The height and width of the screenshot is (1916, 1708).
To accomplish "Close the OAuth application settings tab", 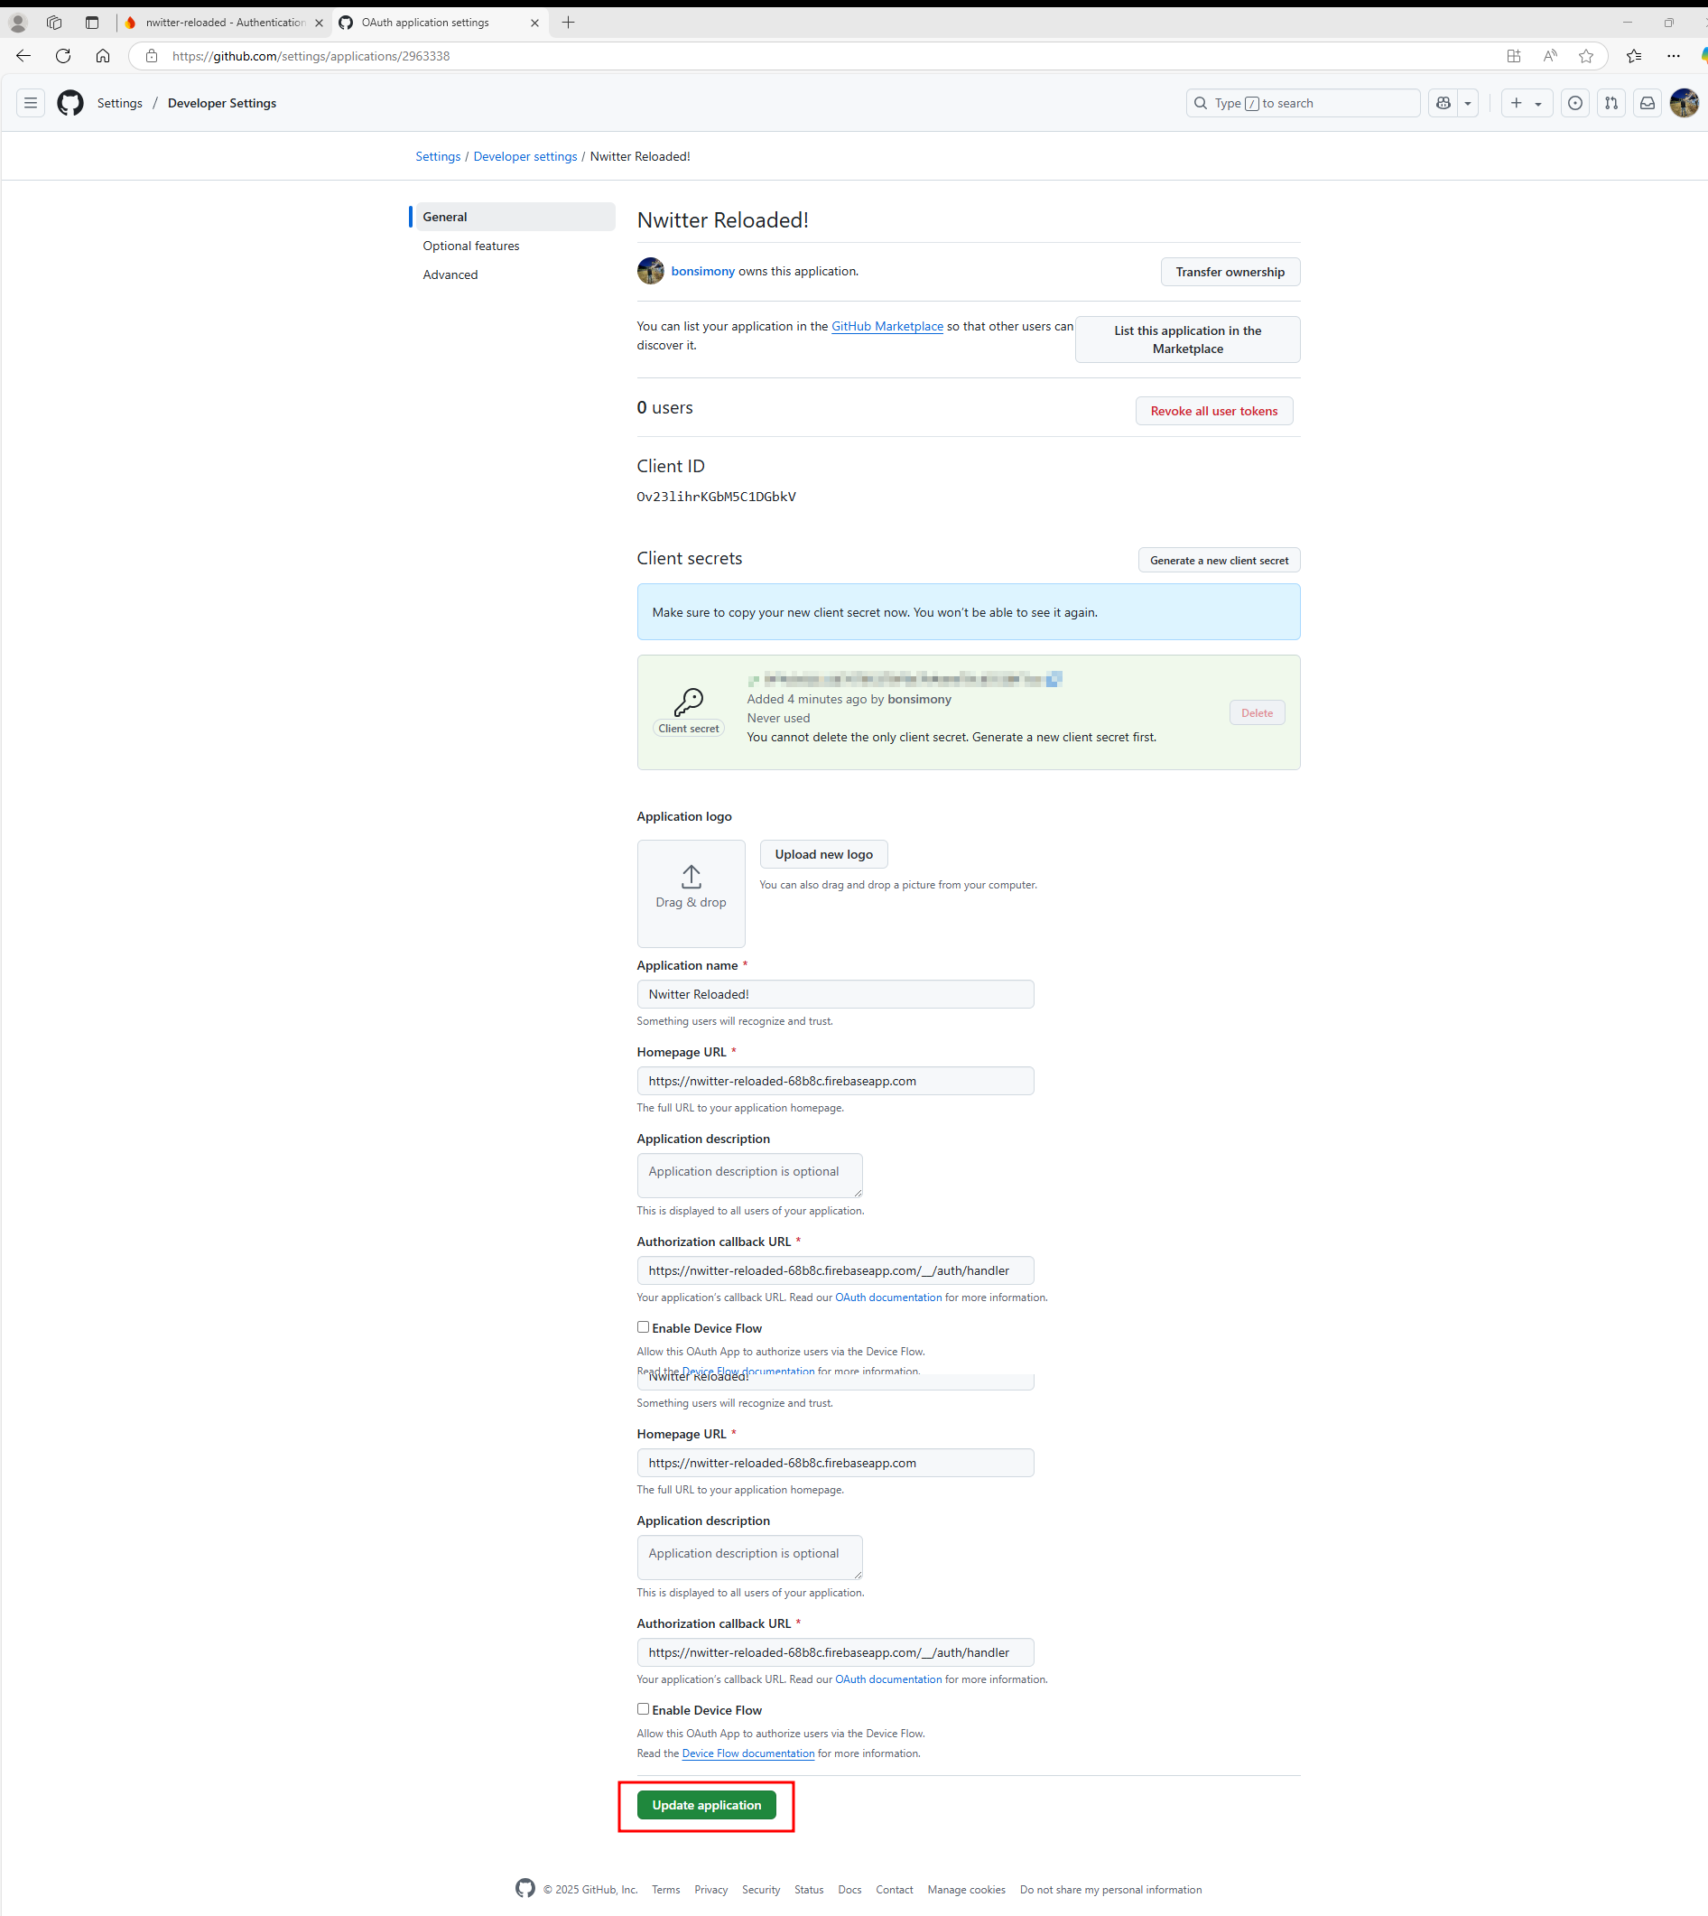I will 535,23.
